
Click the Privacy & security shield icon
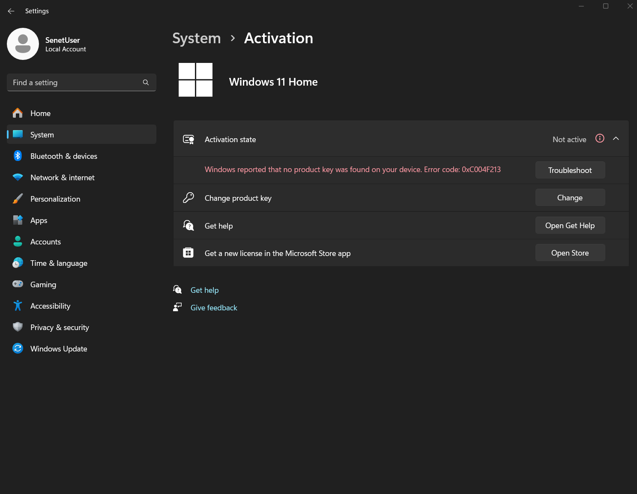tap(18, 327)
